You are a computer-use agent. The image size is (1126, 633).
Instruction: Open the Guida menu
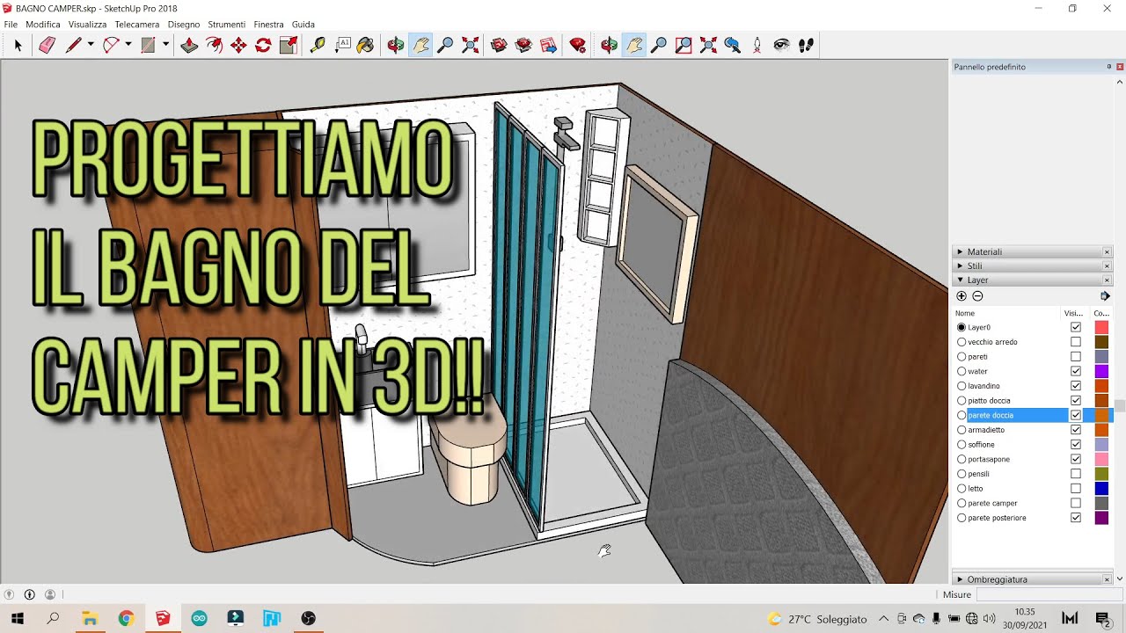(x=303, y=25)
